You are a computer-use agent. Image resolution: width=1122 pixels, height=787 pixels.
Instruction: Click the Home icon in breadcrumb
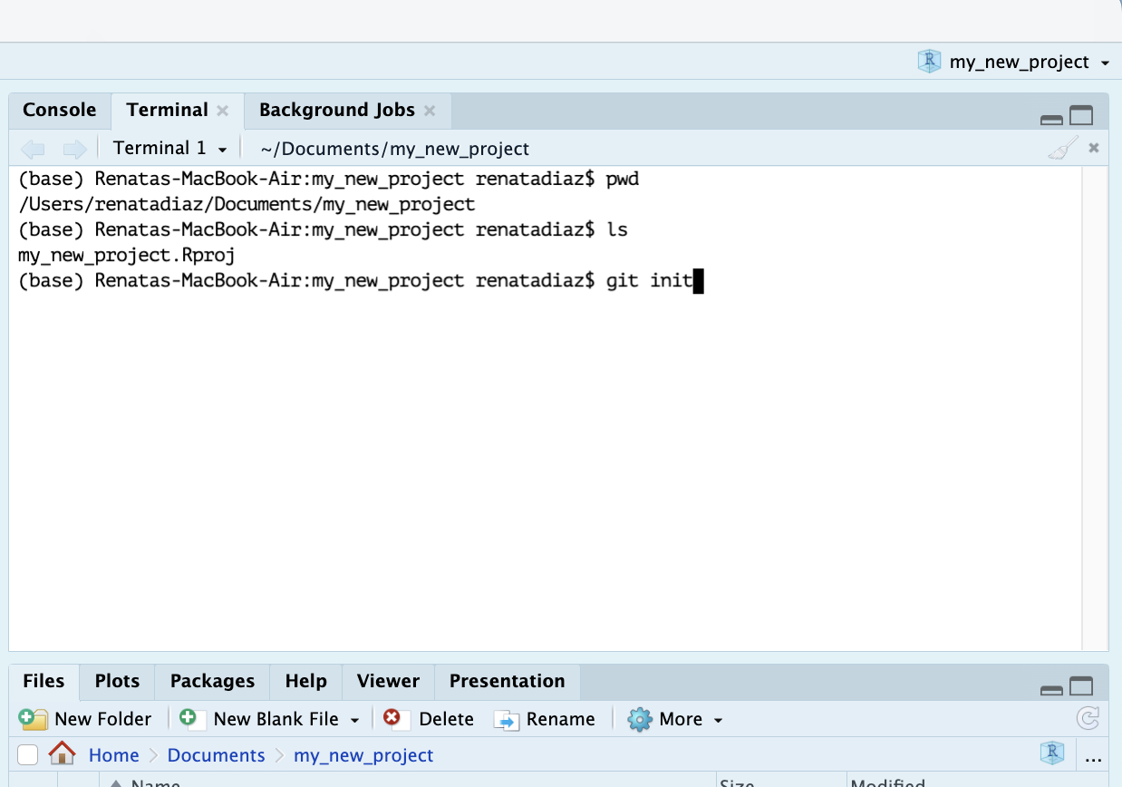tap(62, 754)
